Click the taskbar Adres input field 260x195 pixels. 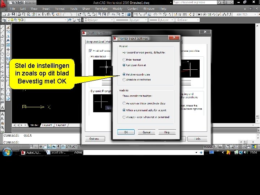pyautogui.click(x=139, y=152)
